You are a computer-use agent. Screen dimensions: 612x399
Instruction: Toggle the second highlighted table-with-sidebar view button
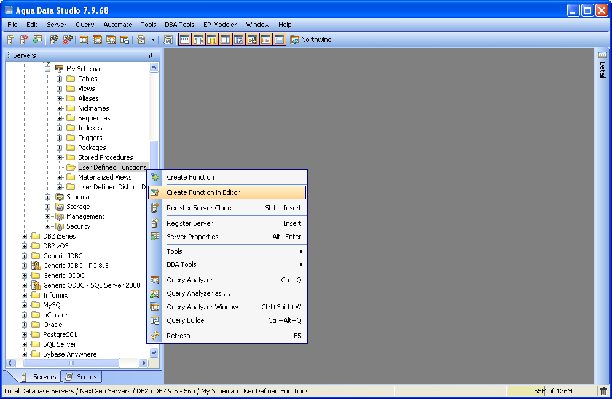pyautogui.click(x=198, y=39)
